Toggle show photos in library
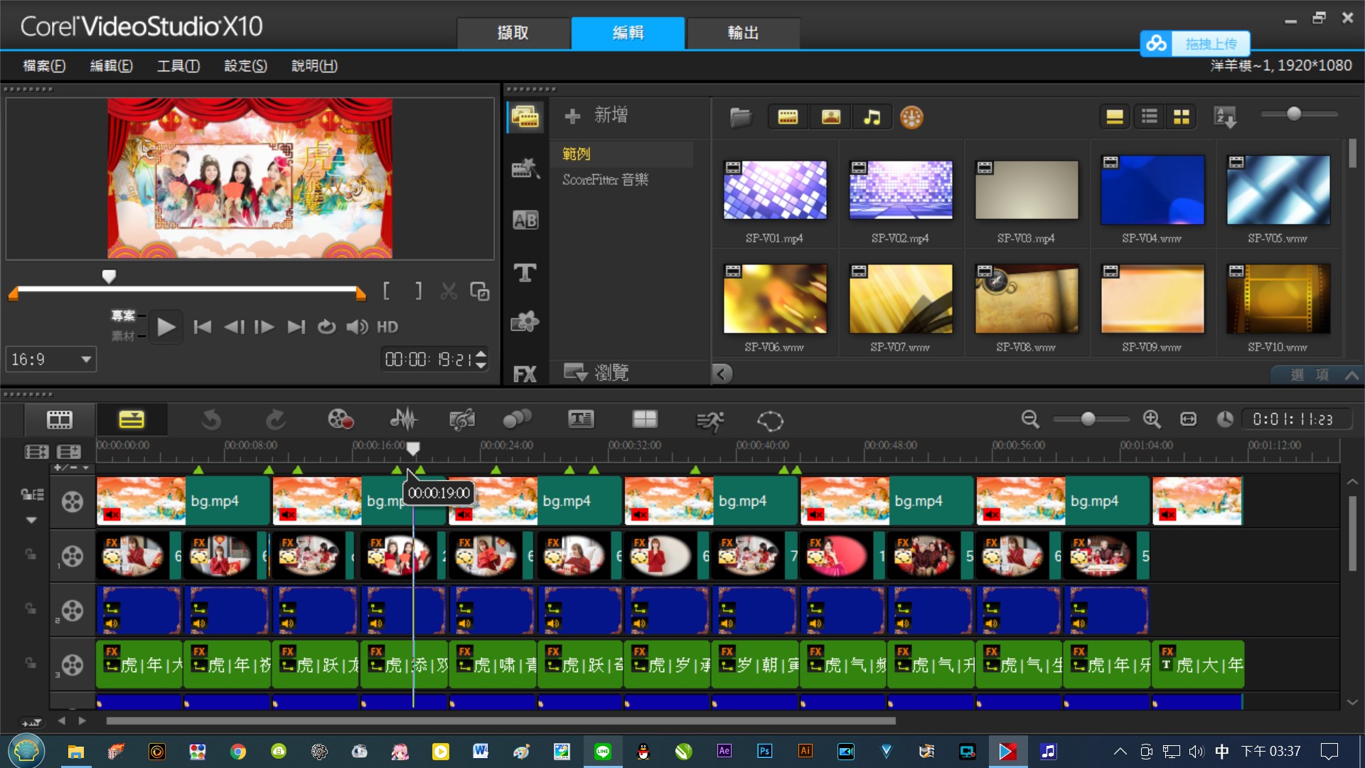The height and width of the screenshot is (768, 1365). click(830, 117)
